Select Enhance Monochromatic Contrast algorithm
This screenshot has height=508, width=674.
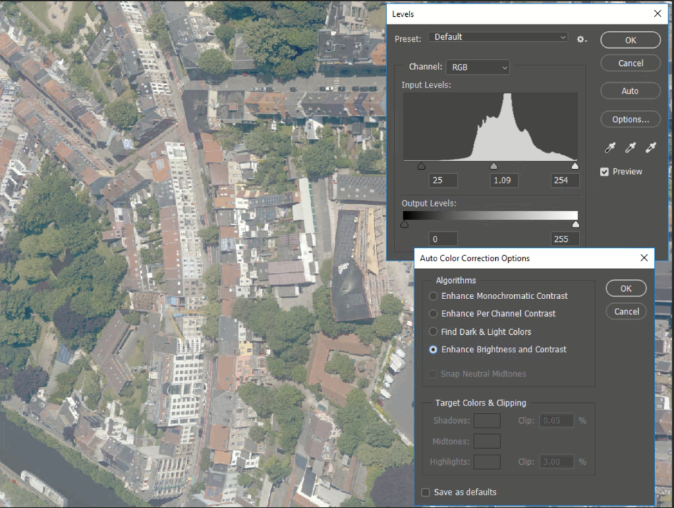click(433, 296)
